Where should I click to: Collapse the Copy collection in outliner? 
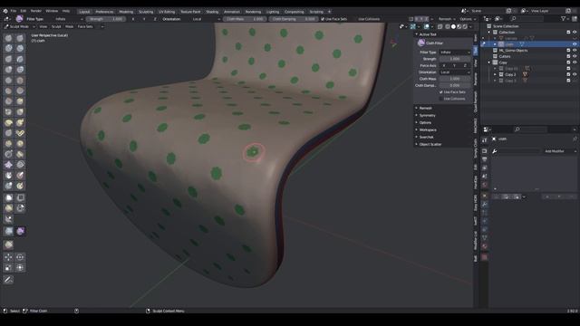[x=489, y=62]
